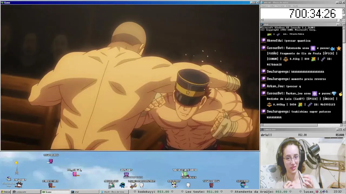Image resolution: width=346 pixels, height=194 pixels.
Task: Click badge beside CuscuzBot @akenoedu message
Action: (x=264, y=48)
